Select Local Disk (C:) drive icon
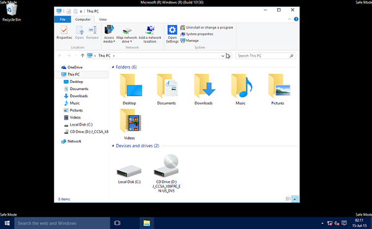This screenshot has width=372, height=229. [130, 172]
